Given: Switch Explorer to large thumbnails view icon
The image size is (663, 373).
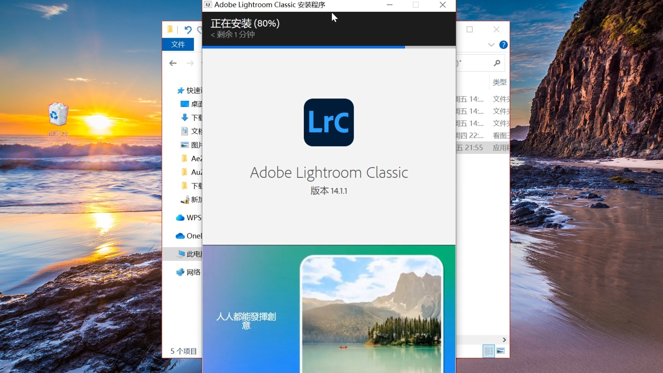Looking at the screenshot, I should coord(501,351).
